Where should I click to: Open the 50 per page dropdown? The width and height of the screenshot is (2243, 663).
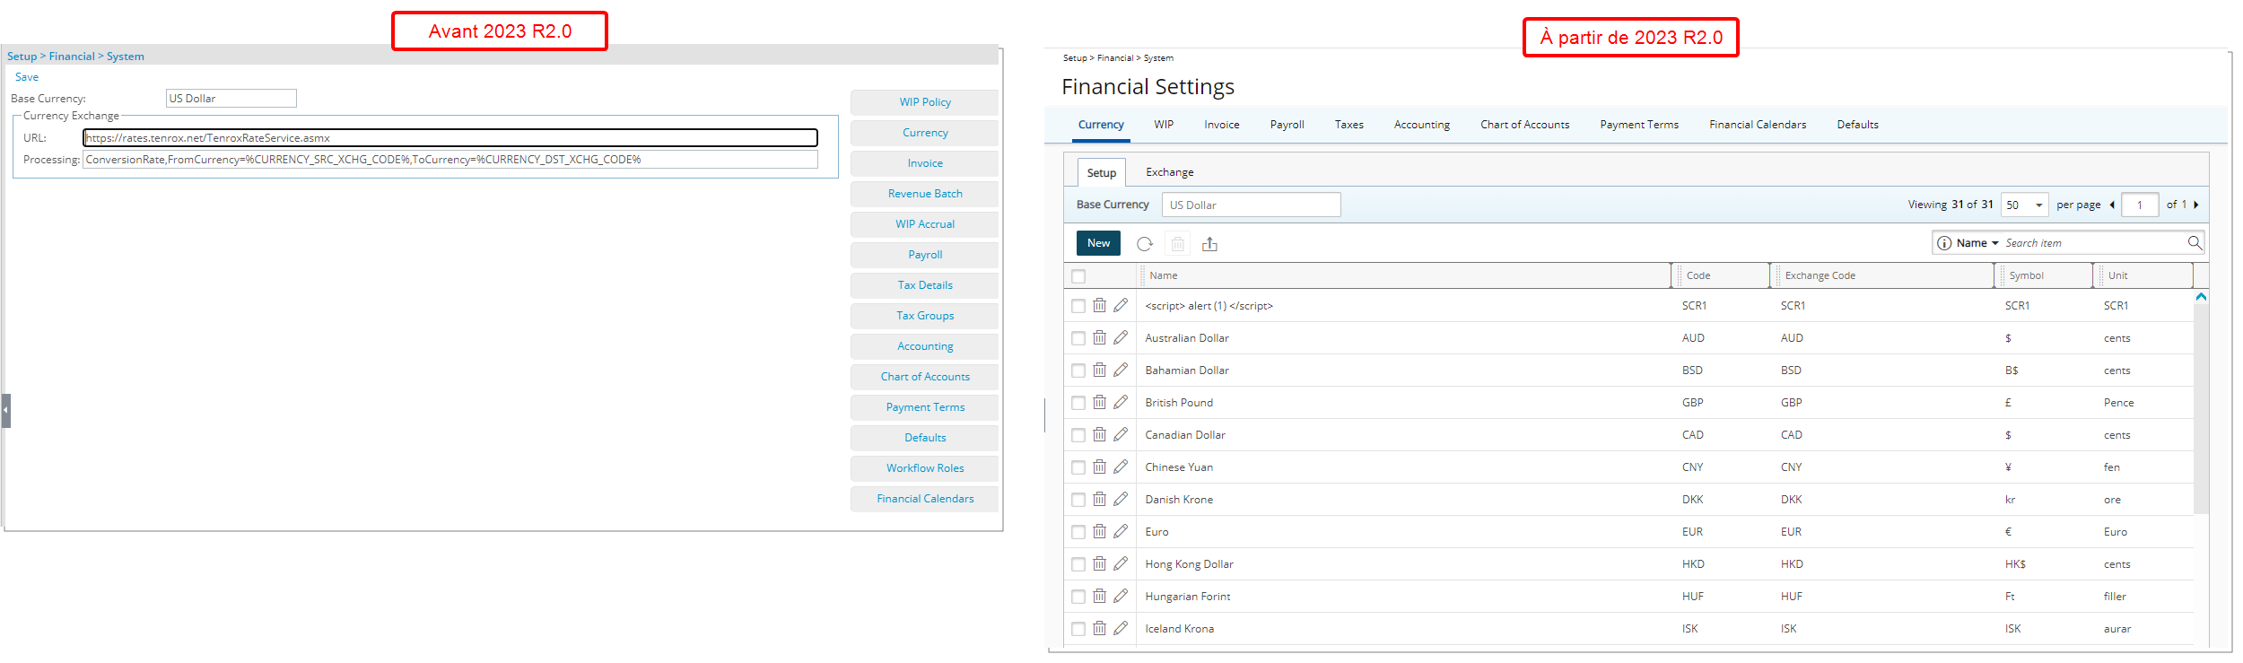click(2025, 205)
